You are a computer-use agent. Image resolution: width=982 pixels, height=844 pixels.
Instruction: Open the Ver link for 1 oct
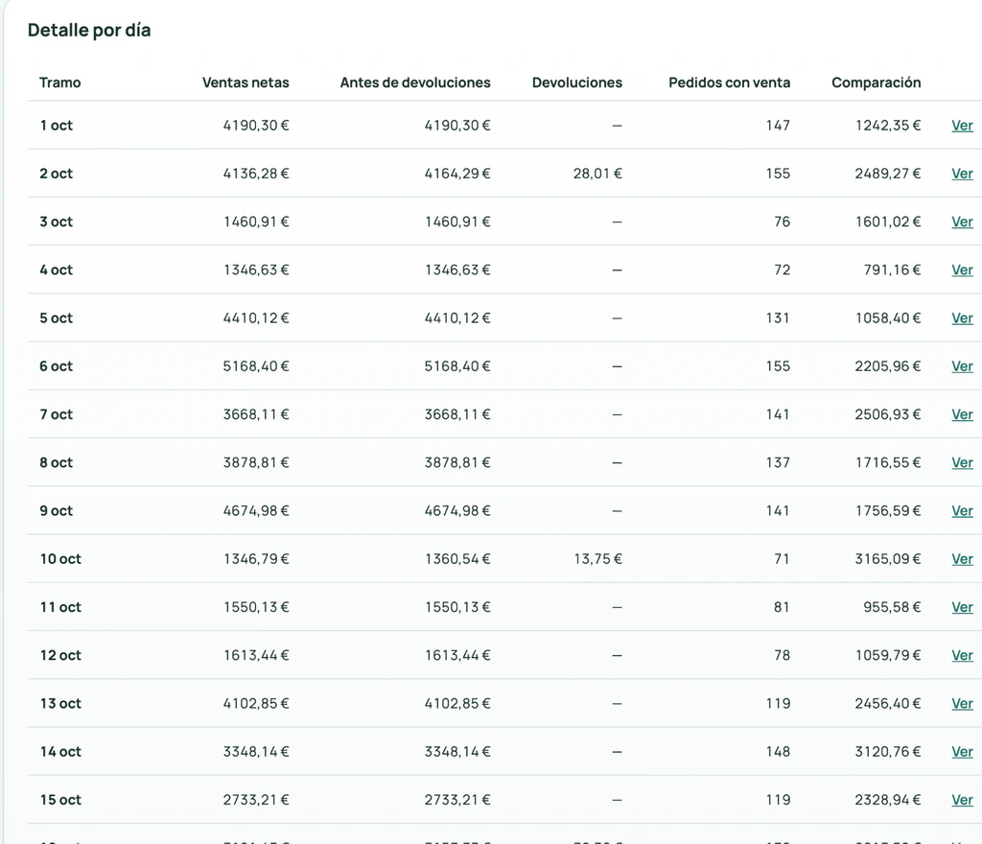pos(962,126)
